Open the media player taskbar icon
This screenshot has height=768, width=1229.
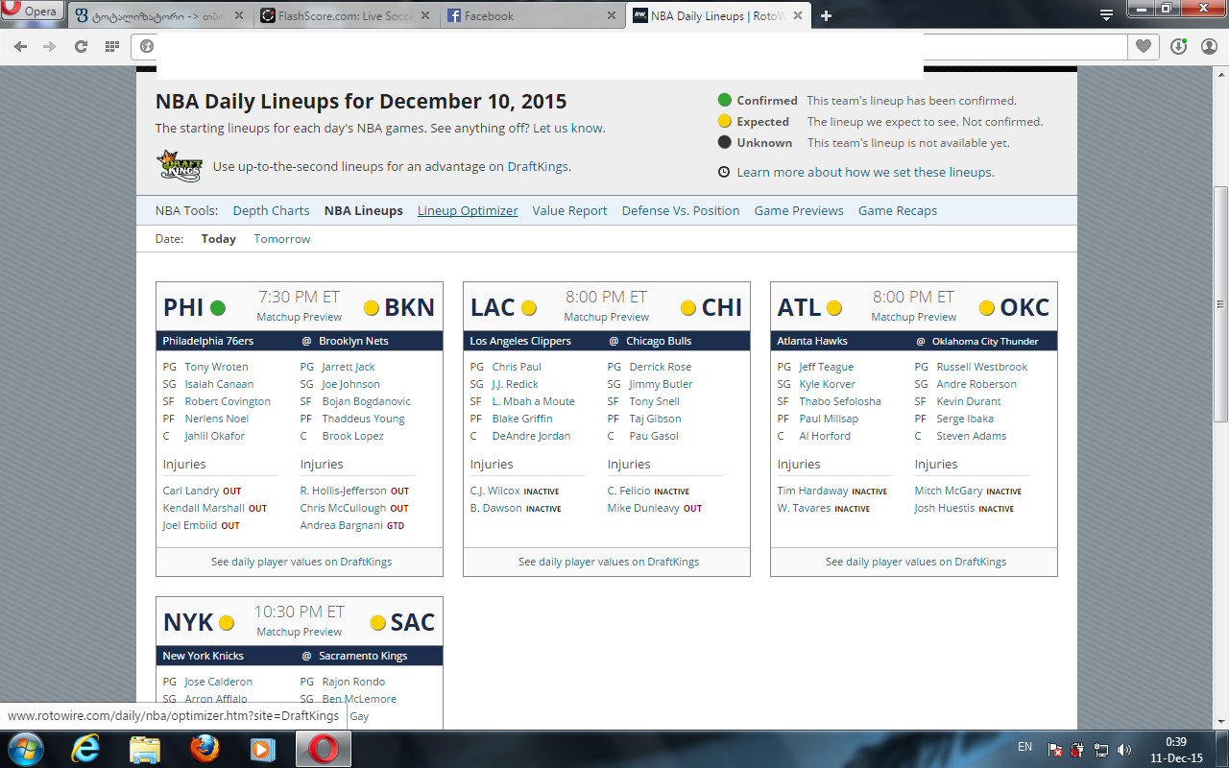click(x=262, y=748)
